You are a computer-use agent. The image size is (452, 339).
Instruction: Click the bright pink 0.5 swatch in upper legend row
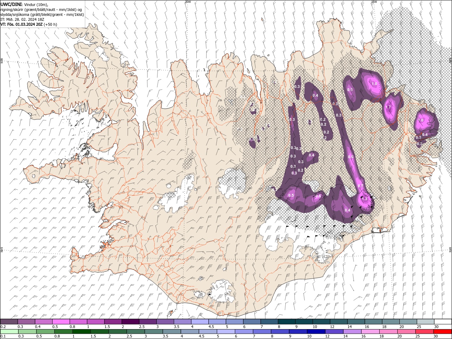click(61, 322)
